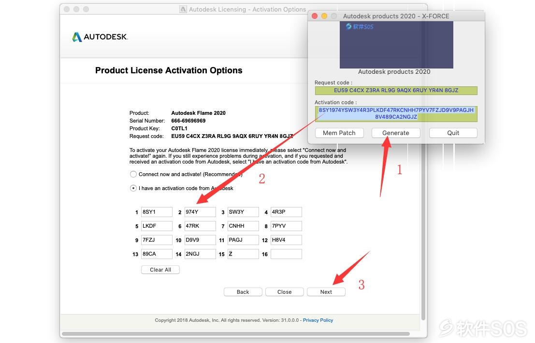Click the X-FORCE Request code field
Viewport: 535px width, 343px height.
point(396,90)
